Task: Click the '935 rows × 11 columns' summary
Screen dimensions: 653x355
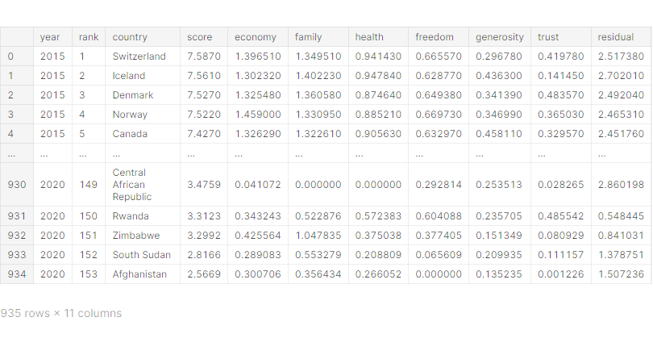Action: point(61,313)
